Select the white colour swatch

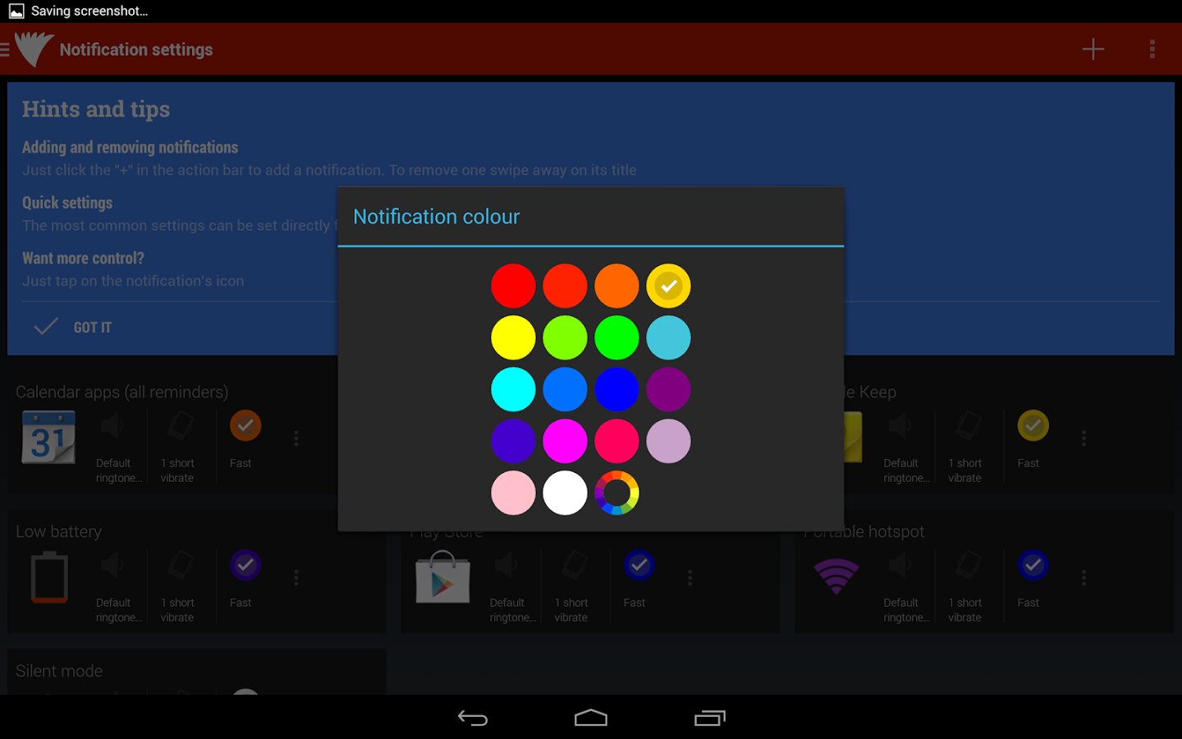[x=565, y=493]
